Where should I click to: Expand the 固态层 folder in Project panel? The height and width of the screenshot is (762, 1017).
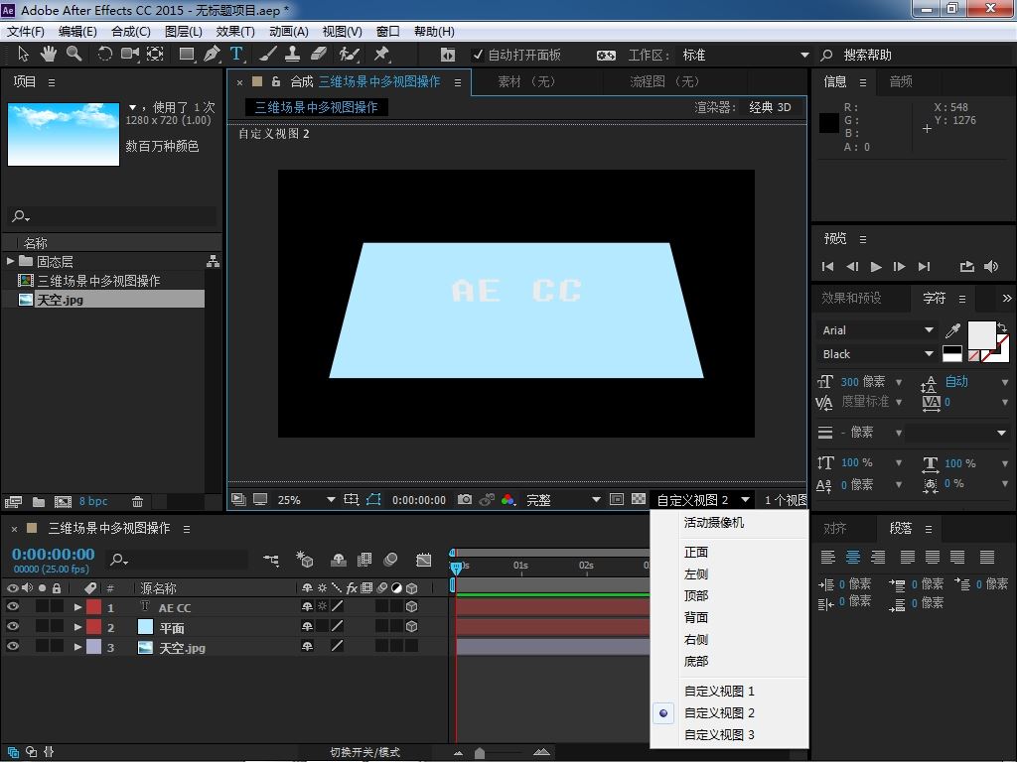coord(10,261)
